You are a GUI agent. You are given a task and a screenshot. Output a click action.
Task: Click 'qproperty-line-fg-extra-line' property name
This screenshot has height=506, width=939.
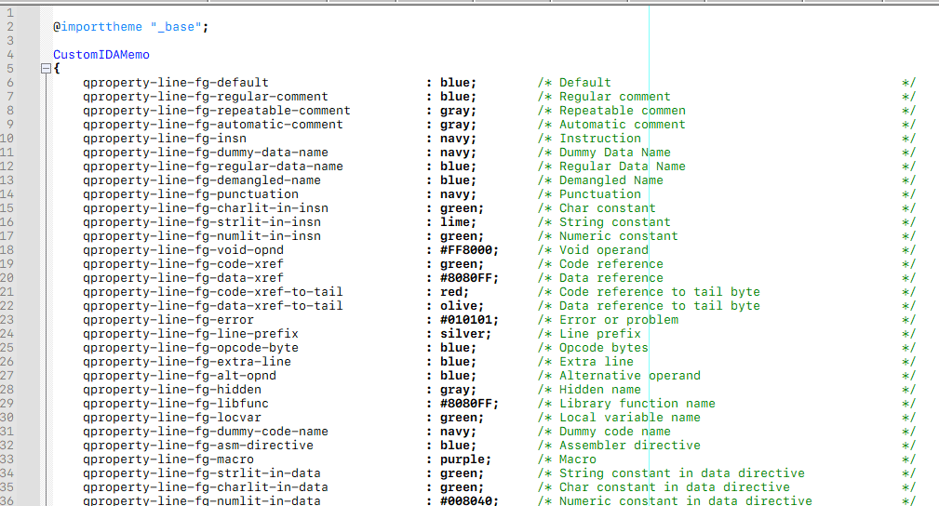187,362
